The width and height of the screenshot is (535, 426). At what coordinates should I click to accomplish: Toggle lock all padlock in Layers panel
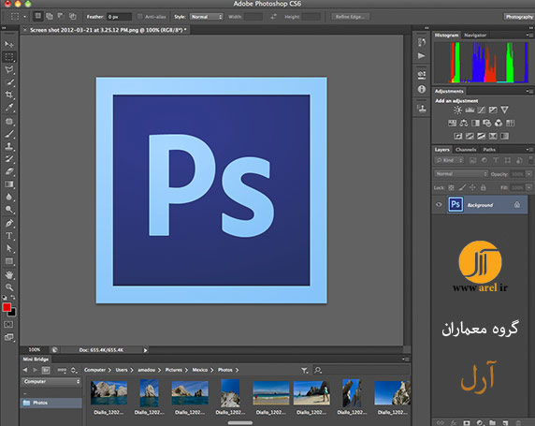coord(484,187)
